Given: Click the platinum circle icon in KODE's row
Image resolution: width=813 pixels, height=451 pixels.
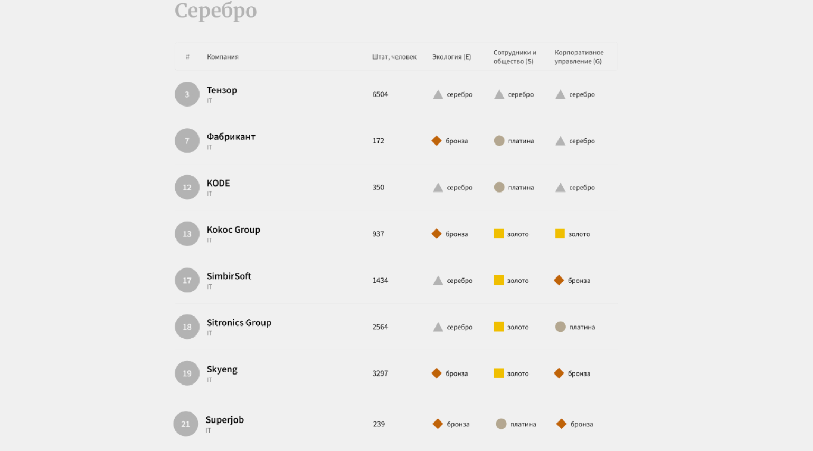Looking at the screenshot, I should click(x=499, y=187).
